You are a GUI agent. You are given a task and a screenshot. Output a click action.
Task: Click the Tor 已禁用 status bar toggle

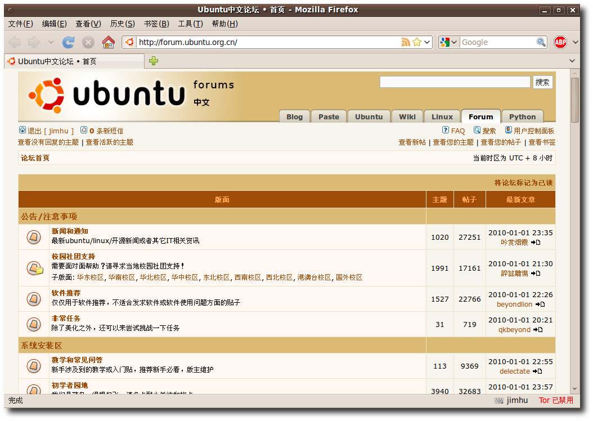(x=556, y=400)
